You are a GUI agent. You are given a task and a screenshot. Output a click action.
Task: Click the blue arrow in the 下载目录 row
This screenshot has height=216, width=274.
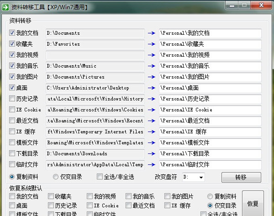[x=152, y=153]
